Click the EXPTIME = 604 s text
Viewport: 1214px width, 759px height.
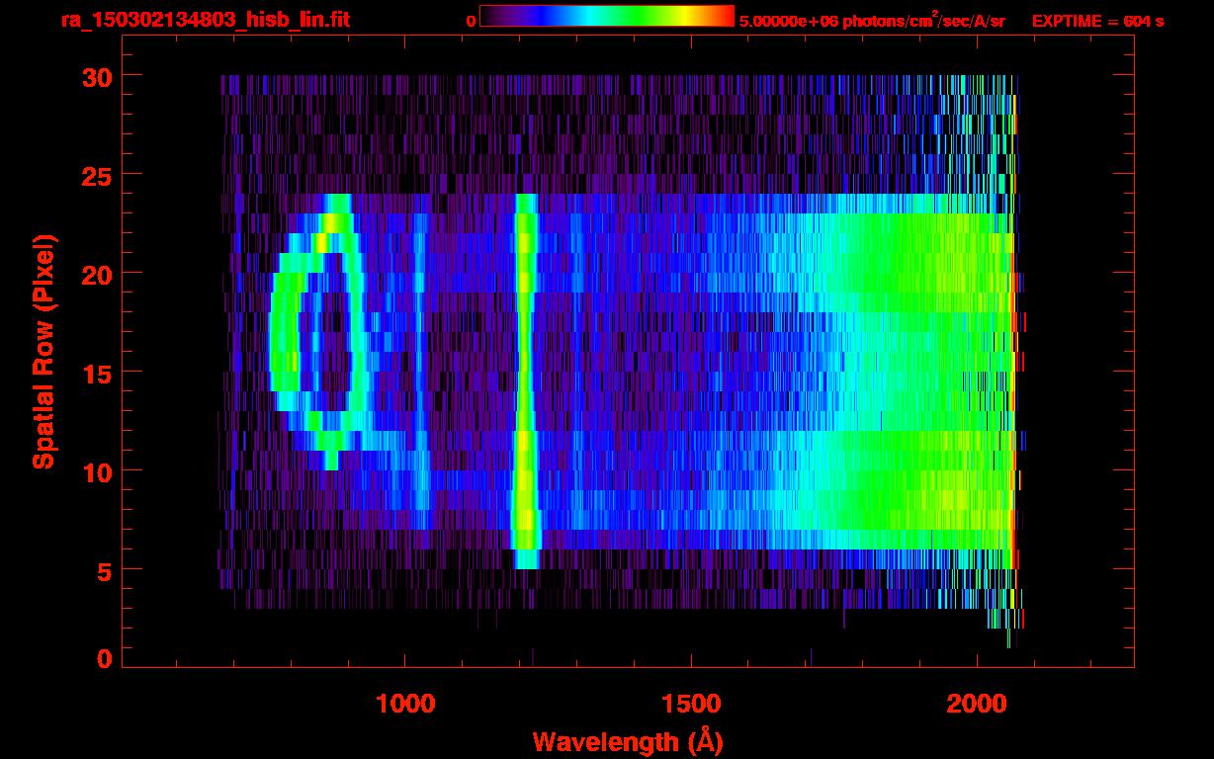(1097, 21)
